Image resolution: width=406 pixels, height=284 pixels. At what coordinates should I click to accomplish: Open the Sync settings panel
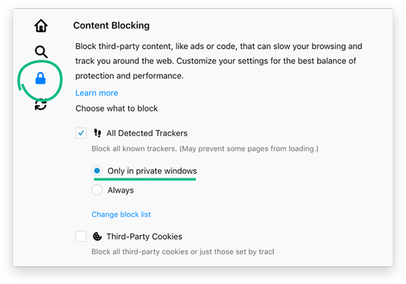pyautogui.click(x=41, y=104)
